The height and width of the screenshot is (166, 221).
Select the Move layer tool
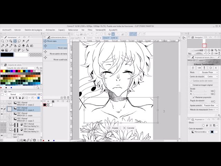pos(15,41)
